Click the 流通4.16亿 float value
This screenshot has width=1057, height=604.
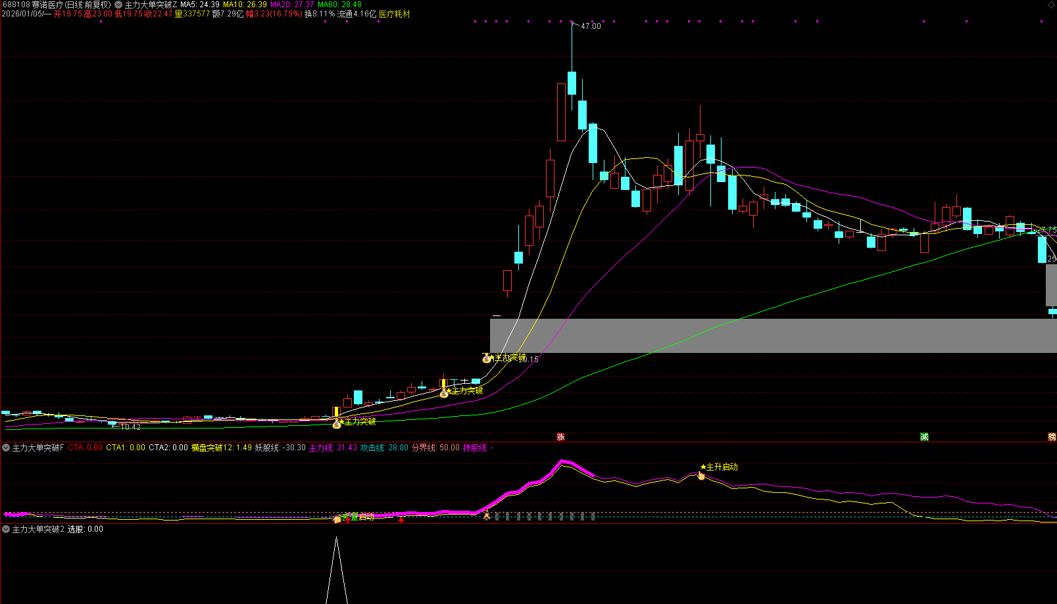point(357,14)
